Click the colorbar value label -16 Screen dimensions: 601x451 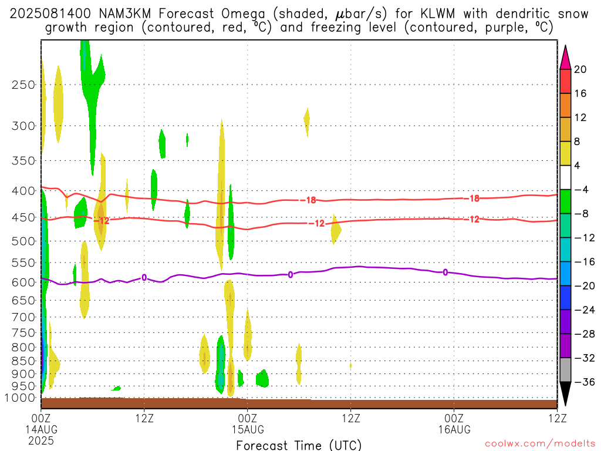pyautogui.click(x=585, y=262)
